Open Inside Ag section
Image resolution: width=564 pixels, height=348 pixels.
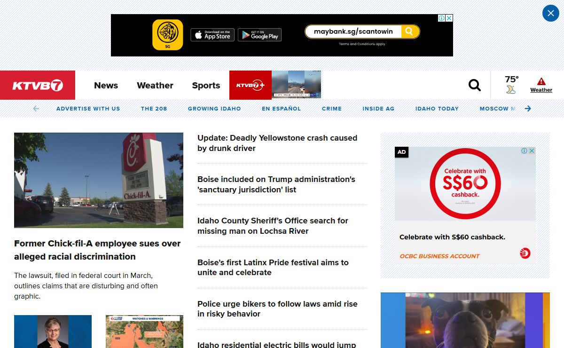coord(378,109)
